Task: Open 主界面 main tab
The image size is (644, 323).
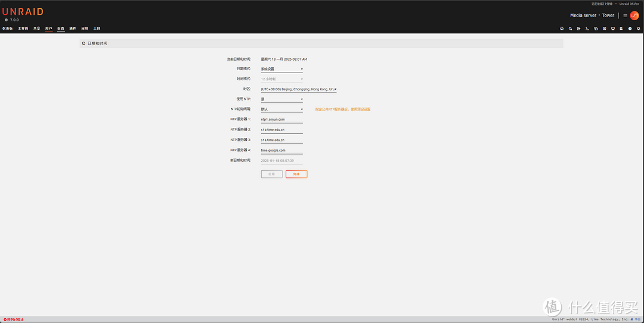Action: 23,29
